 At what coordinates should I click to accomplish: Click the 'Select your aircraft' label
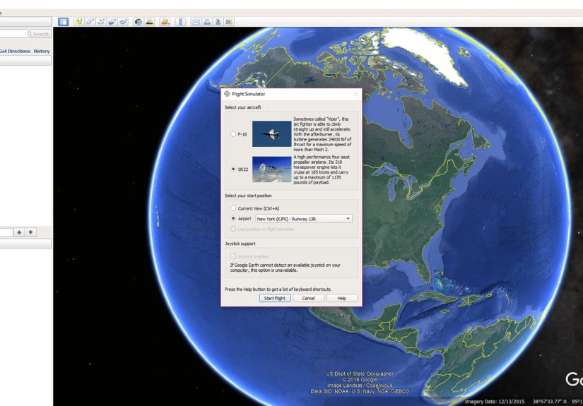(243, 107)
